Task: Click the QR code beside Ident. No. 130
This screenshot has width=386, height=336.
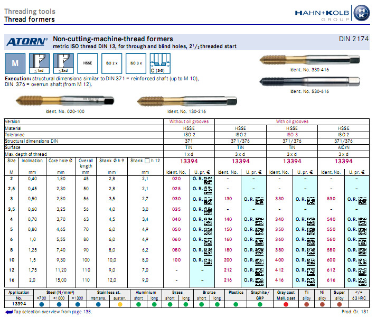Action: [x=259, y=201]
